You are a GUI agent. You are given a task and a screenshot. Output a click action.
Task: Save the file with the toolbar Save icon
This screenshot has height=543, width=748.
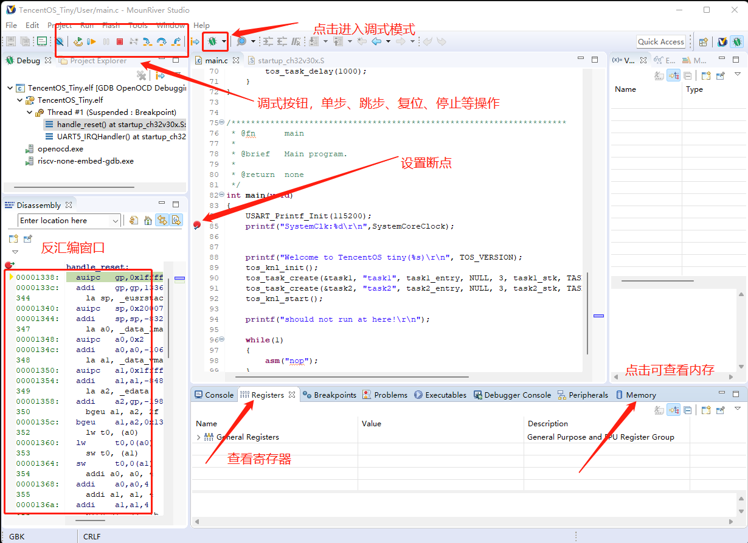pos(11,41)
